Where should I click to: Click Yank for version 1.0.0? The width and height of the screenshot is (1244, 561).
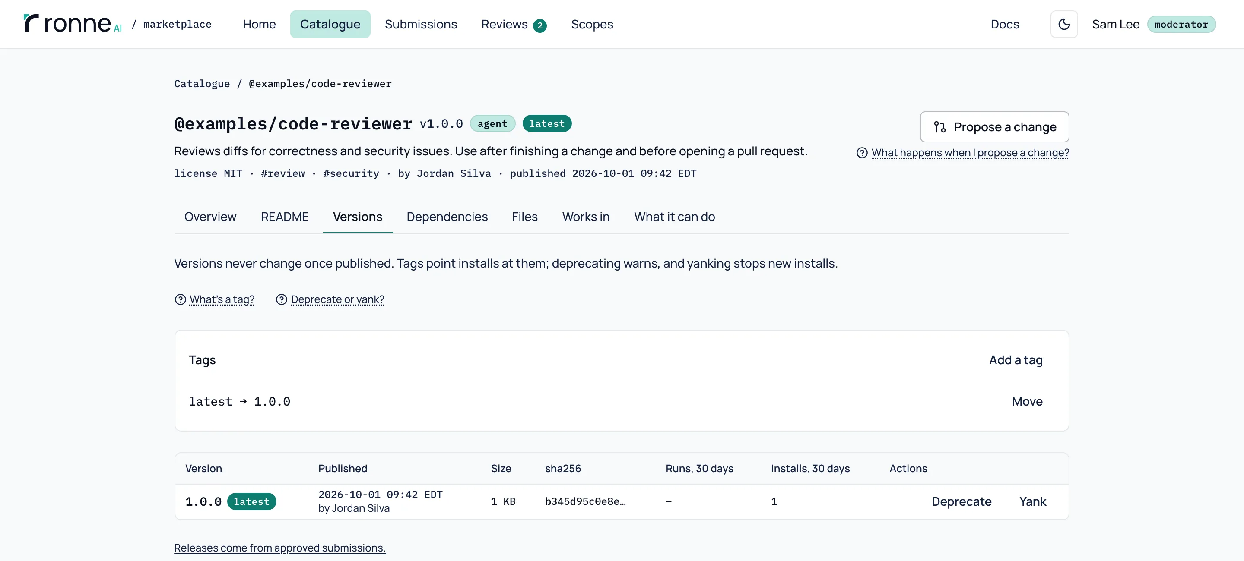(1032, 502)
